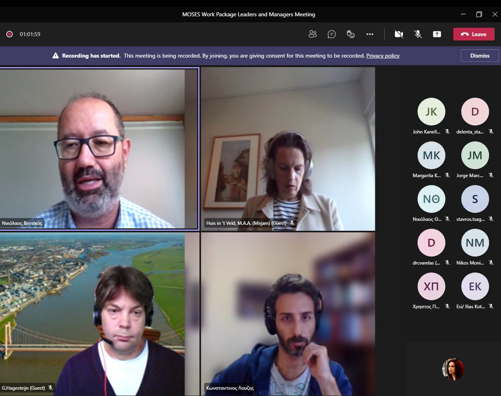Select the JK avatar for John Kanell
This screenshot has width=501, height=396.
[431, 111]
